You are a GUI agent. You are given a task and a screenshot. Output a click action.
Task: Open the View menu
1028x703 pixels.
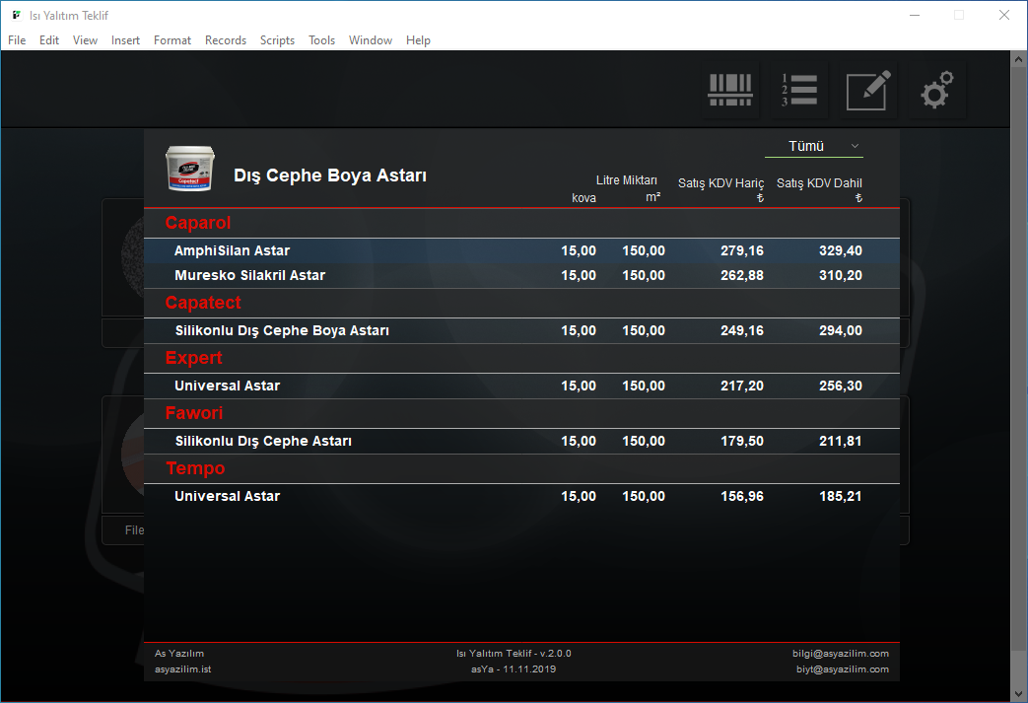(x=85, y=40)
